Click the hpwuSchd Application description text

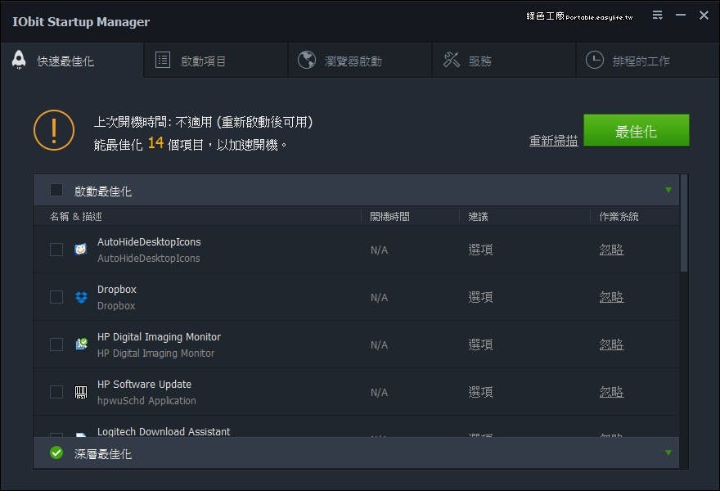coord(146,400)
